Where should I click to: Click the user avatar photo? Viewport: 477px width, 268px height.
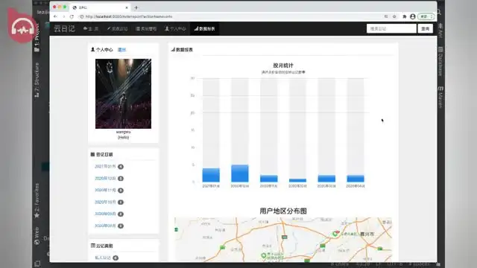(x=123, y=94)
